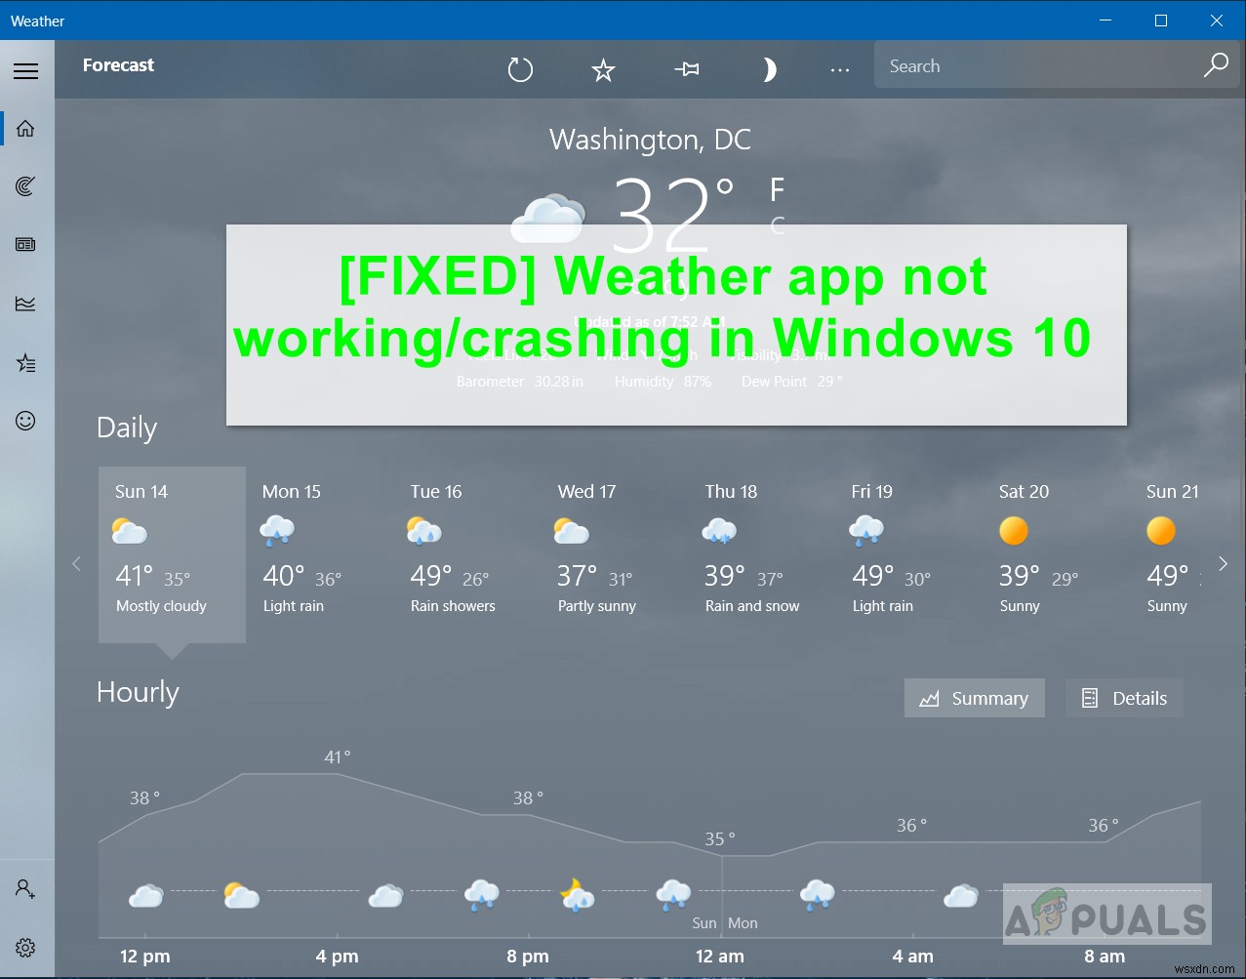Click the Sat 20 sunny icon
1246x979 pixels.
pos(1014,531)
